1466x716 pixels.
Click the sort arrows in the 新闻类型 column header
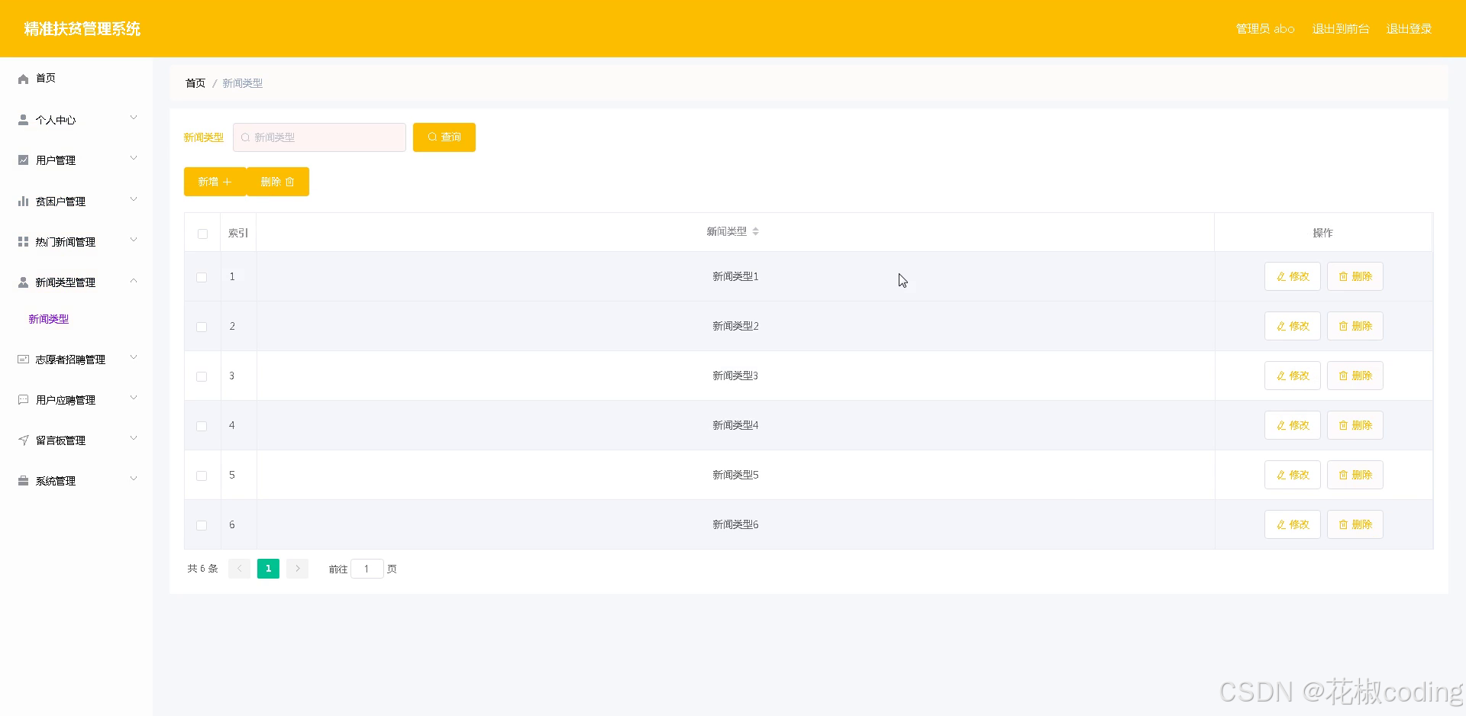pos(755,231)
